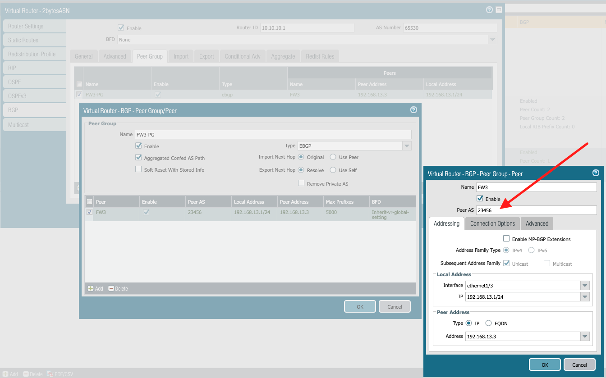This screenshot has width=606, height=378.
Task: Click the Delete peer minus icon
Action: 111,288
